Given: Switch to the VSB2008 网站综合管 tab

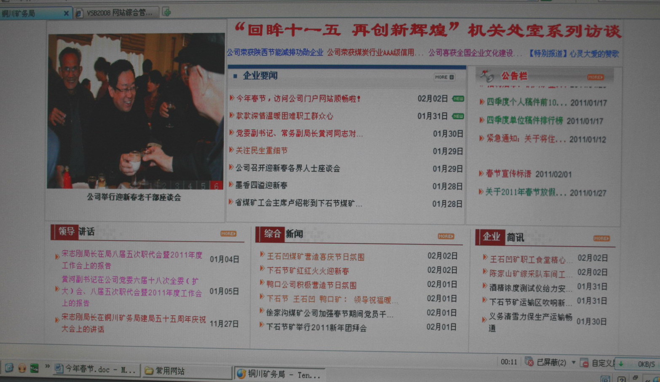Looking at the screenshot, I should click(118, 13).
